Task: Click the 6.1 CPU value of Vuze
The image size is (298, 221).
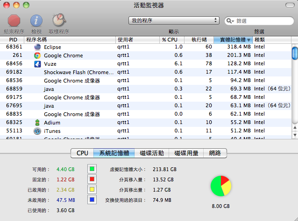Action: (178, 63)
